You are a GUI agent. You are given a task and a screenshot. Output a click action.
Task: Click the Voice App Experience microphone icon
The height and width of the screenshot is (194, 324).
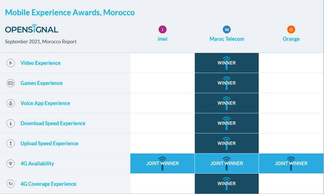10,103
